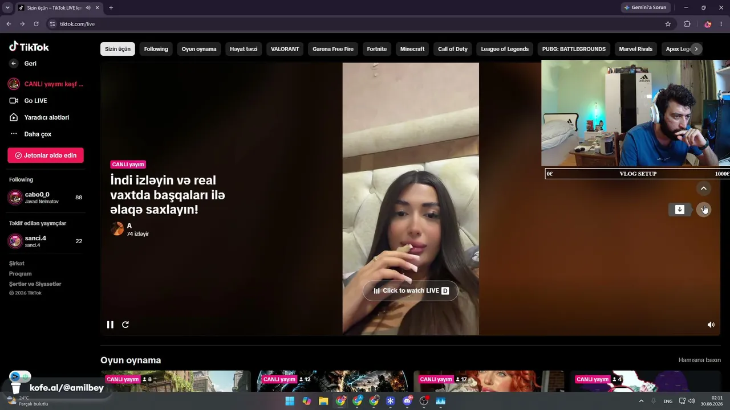
Task: Expand the Daha çox menu
Action: point(30,134)
